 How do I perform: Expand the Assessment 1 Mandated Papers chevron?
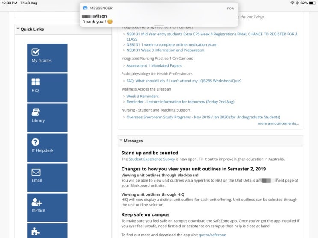(124, 65)
